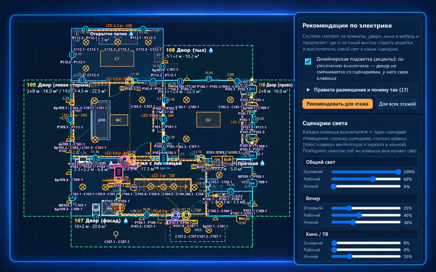The width and height of the screenshot is (436, 272).
Task: Click the outdoor lamp pin above C107.1 - C107-1
Action: [116, 234]
